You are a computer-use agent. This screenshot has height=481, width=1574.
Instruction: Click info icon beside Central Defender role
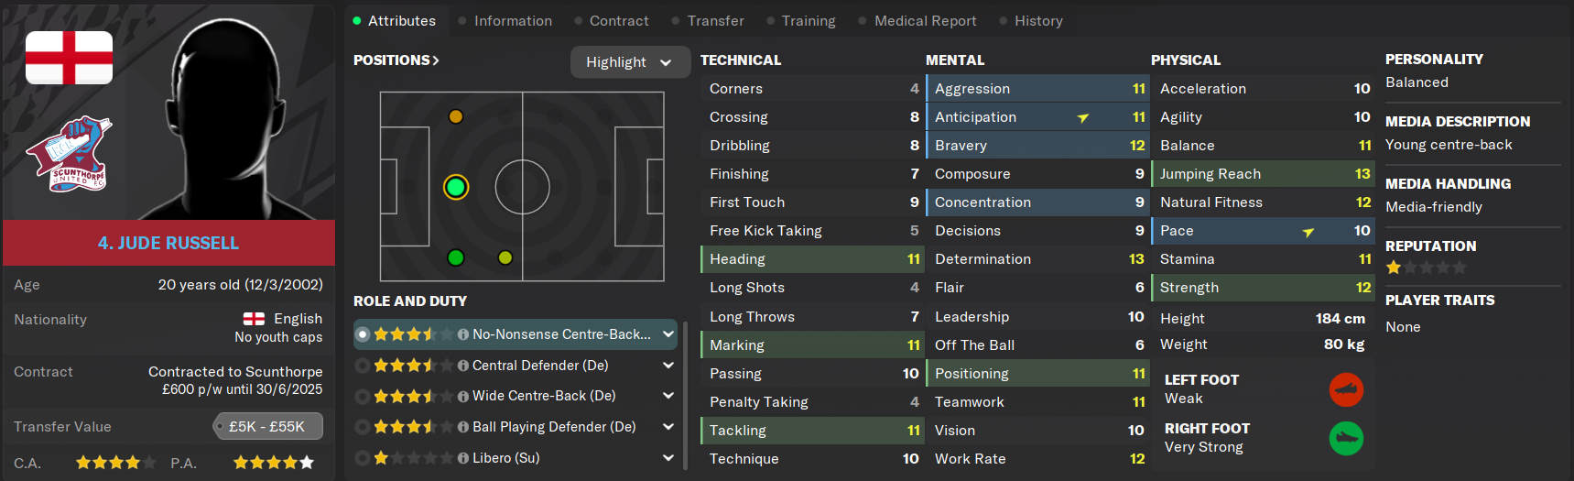click(463, 366)
